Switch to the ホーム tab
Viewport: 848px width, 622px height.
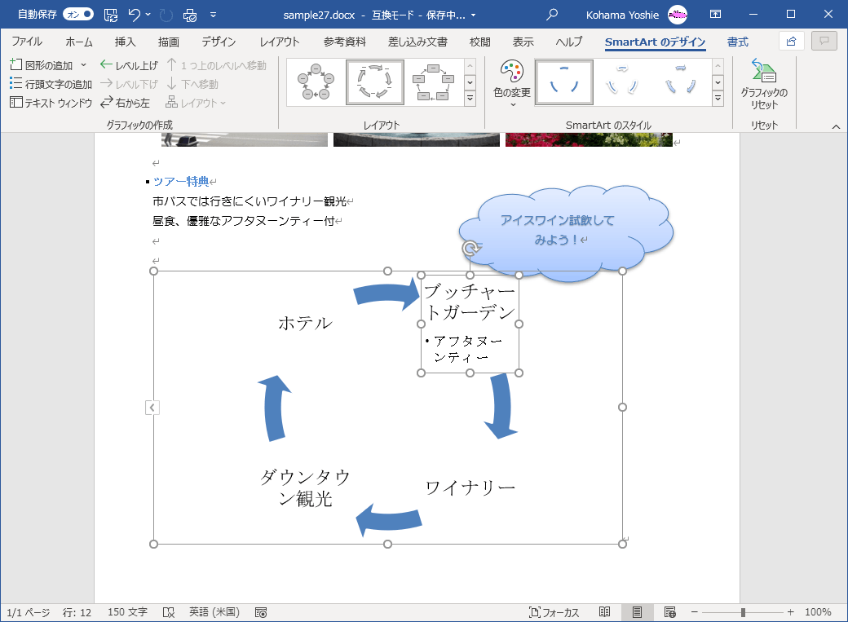pos(79,42)
